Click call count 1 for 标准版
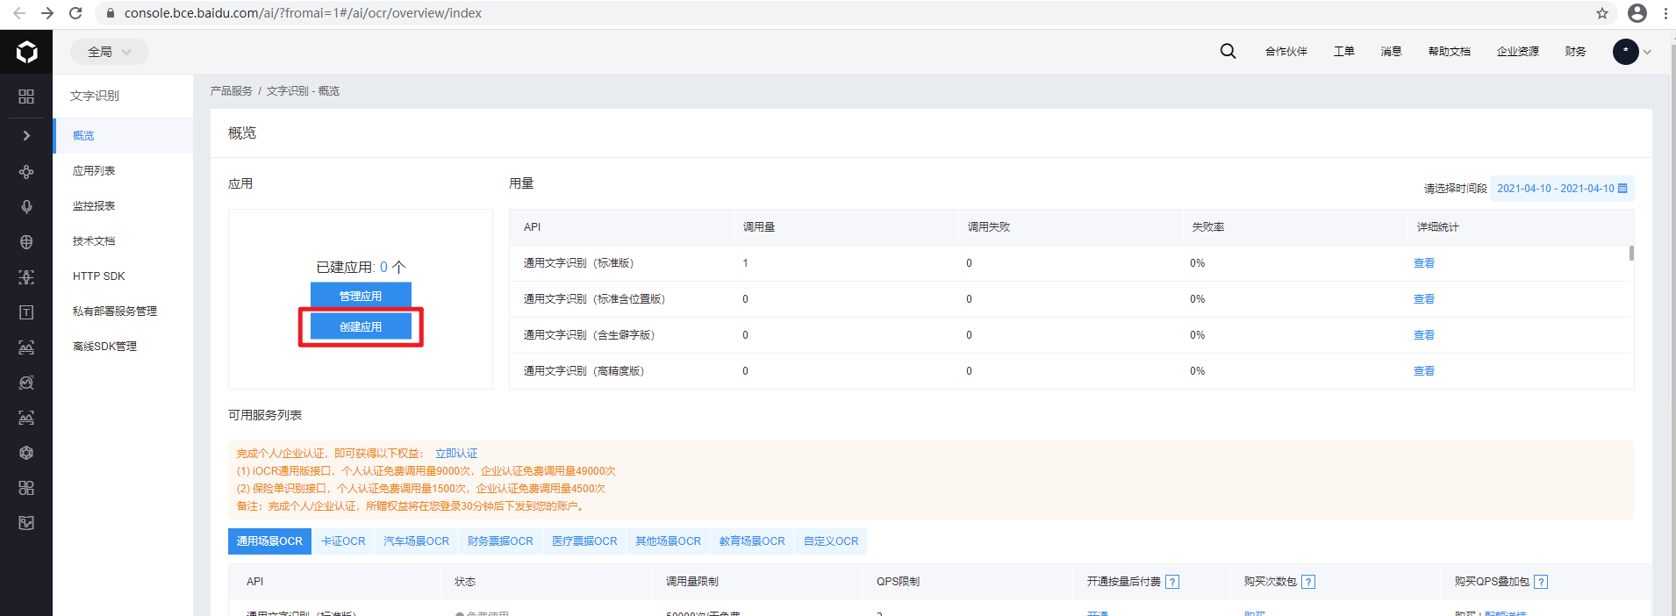 [x=745, y=263]
